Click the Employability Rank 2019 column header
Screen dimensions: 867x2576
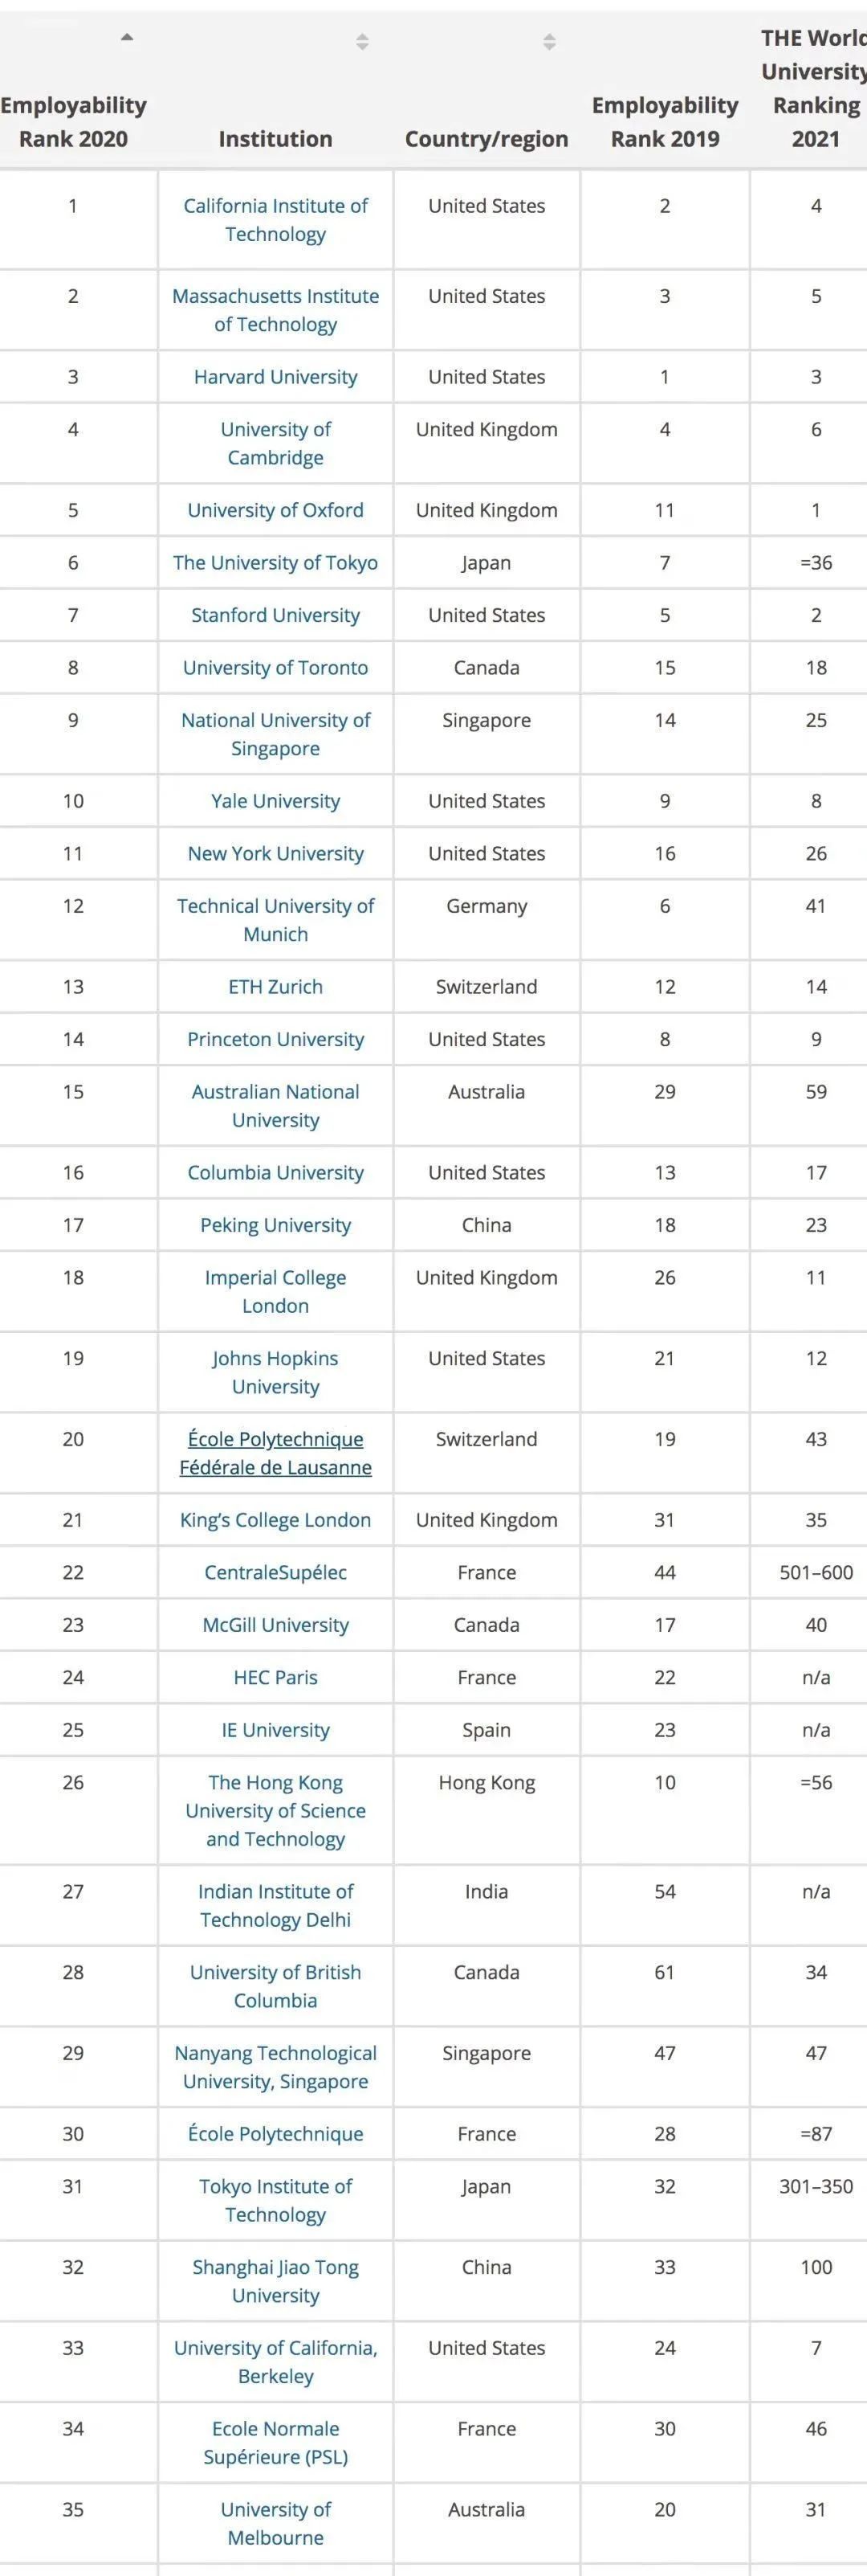point(664,122)
